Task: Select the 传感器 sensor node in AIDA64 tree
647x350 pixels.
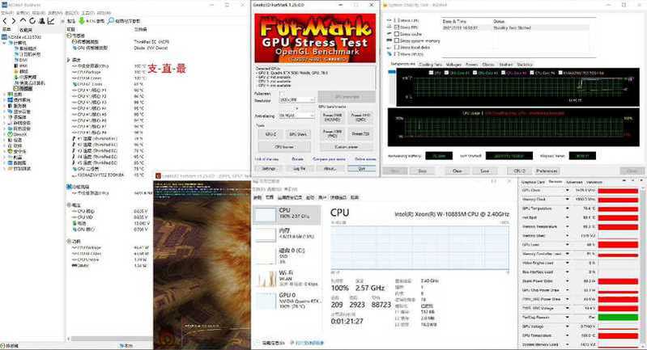Action: click(23, 89)
